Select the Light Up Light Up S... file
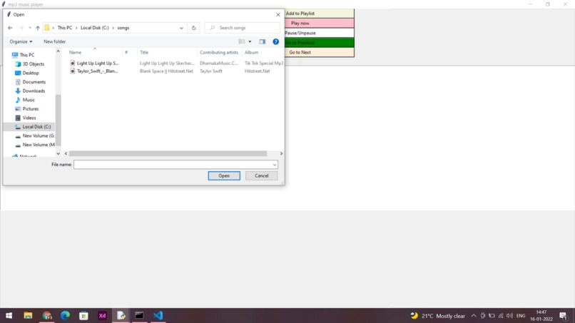 tap(98, 63)
